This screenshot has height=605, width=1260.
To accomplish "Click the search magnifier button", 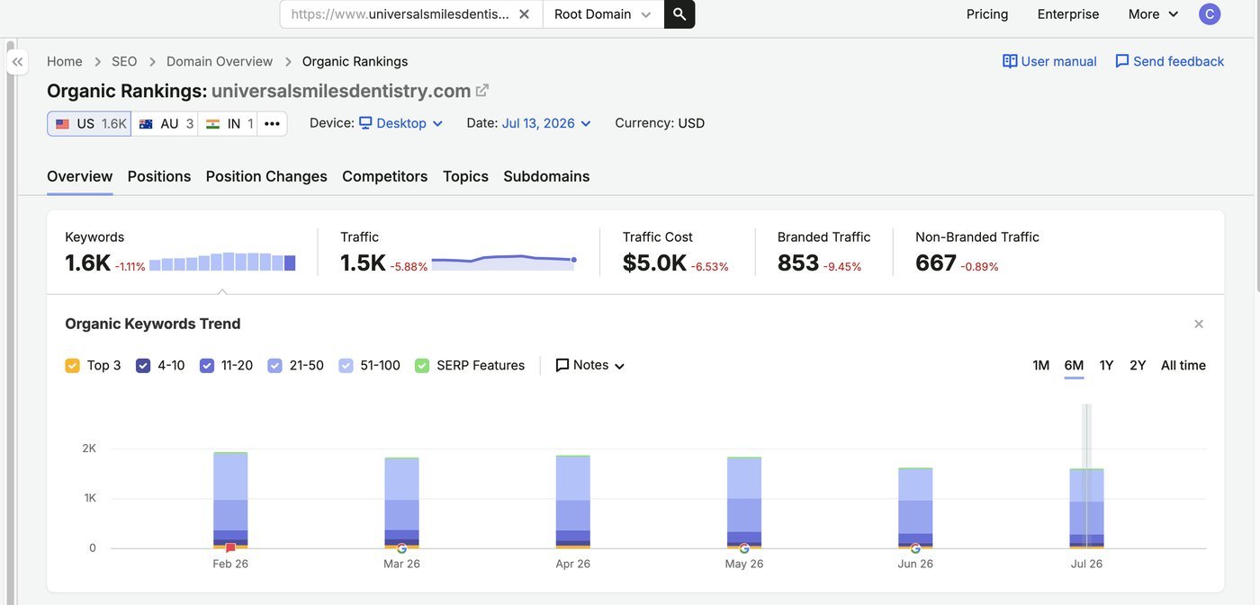I will [x=679, y=14].
